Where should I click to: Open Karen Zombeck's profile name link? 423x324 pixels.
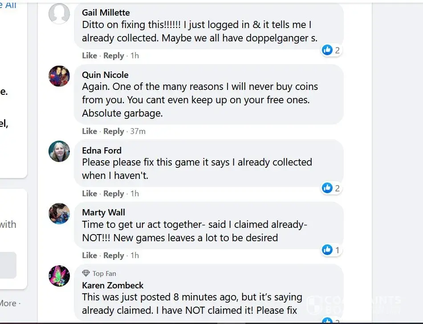113,285
